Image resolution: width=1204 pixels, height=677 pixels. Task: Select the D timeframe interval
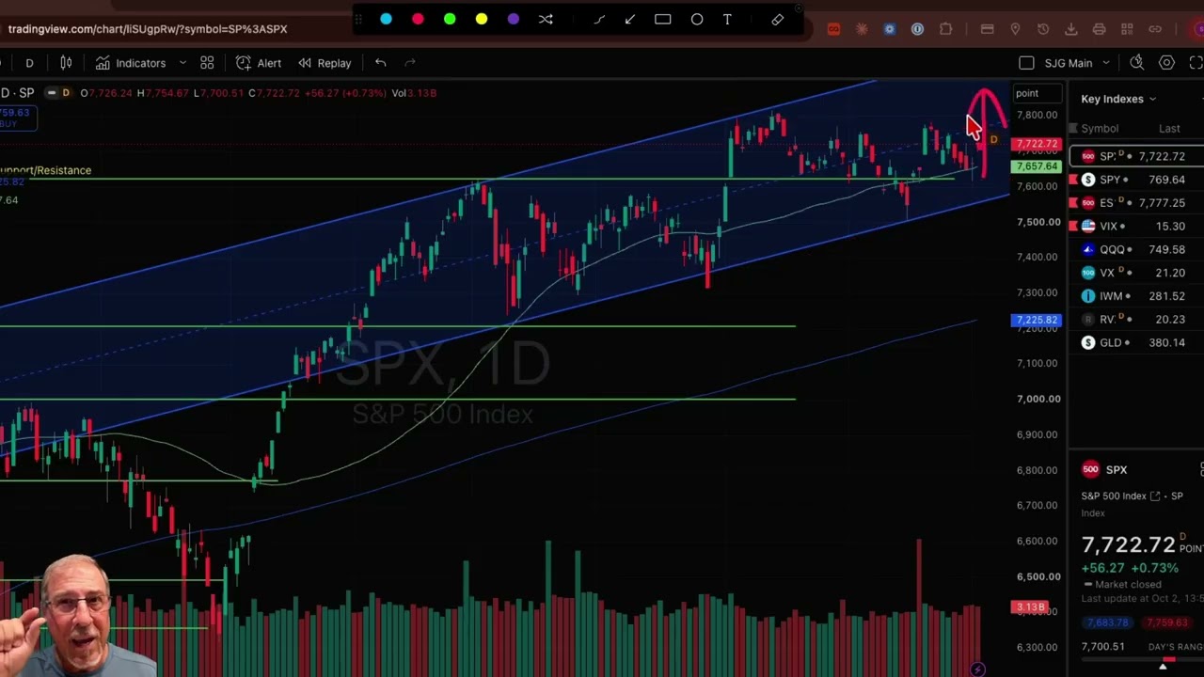tap(29, 63)
